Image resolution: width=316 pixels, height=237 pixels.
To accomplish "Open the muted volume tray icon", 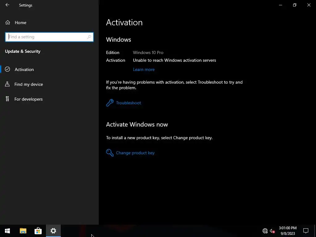I will tap(272, 231).
